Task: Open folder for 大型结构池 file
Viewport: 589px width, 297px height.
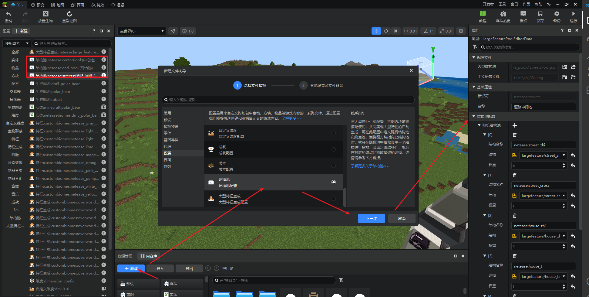Action: tap(573, 67)
